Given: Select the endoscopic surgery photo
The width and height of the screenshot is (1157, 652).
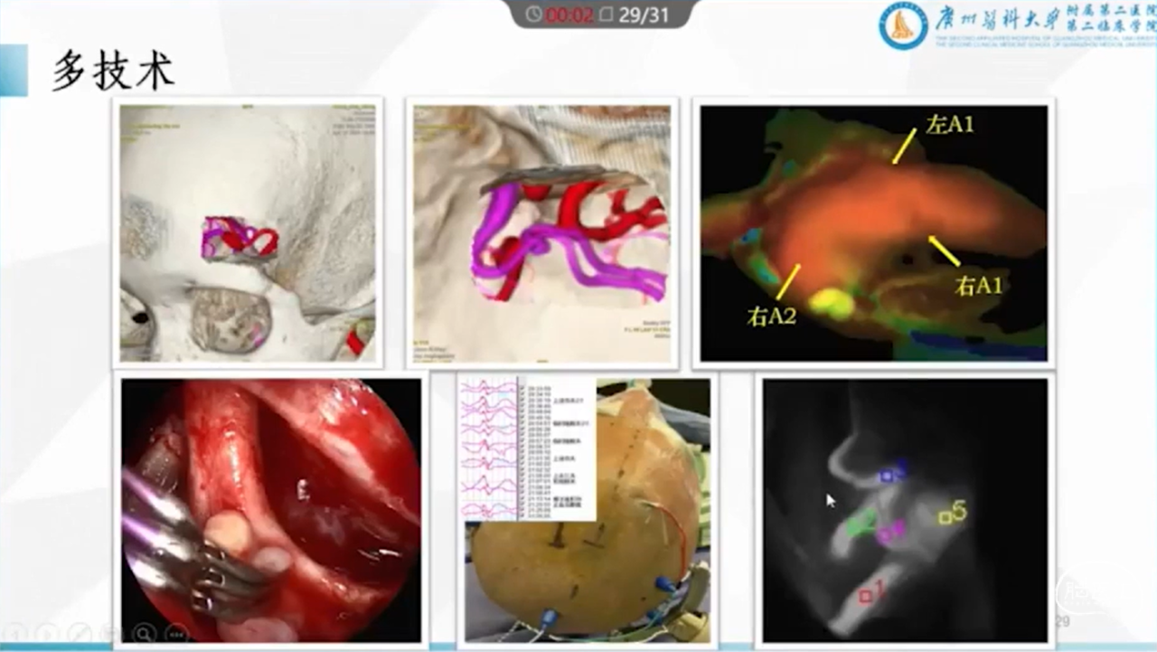Looking at the screenshot, I should pyautogui.click(x=271, y=510).
